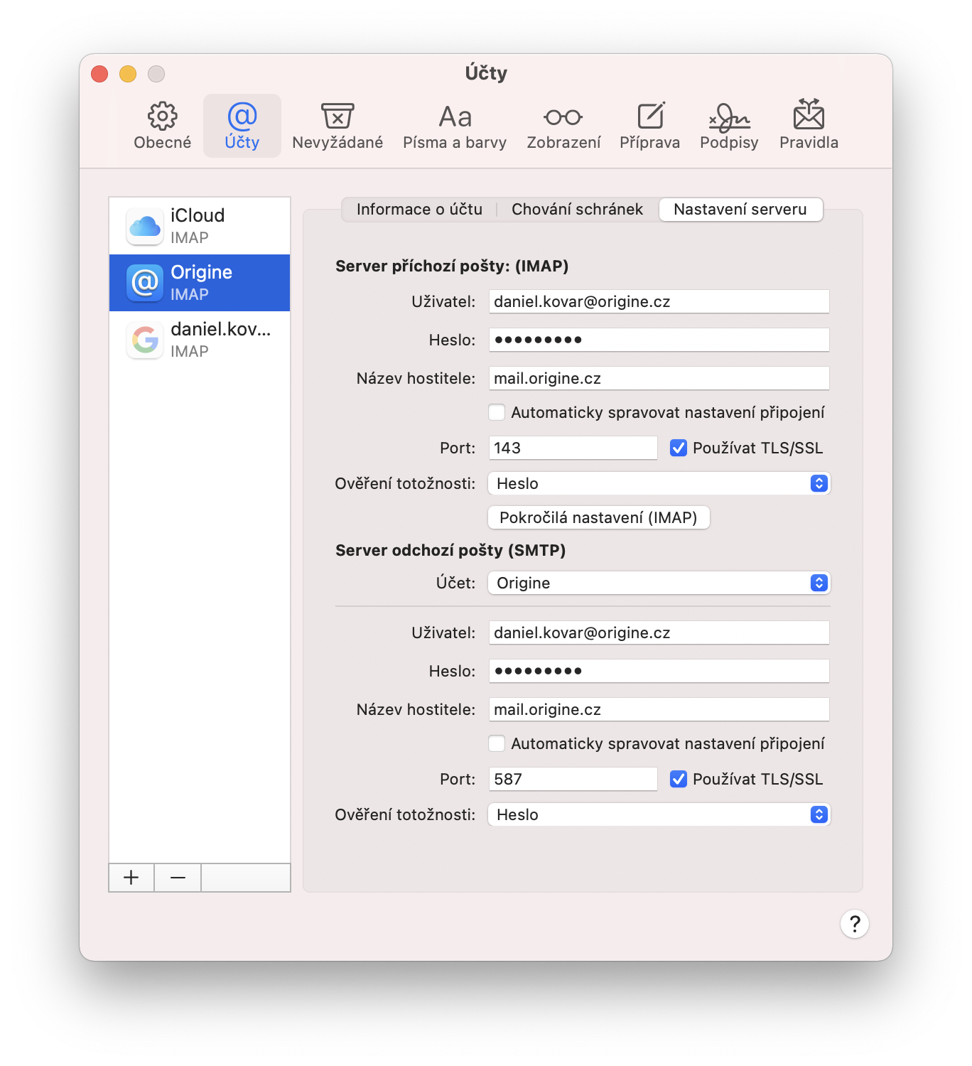Select the Účty @ icon in toolbar
Viewport: 972px width, 1066px height.
point(242,125)
